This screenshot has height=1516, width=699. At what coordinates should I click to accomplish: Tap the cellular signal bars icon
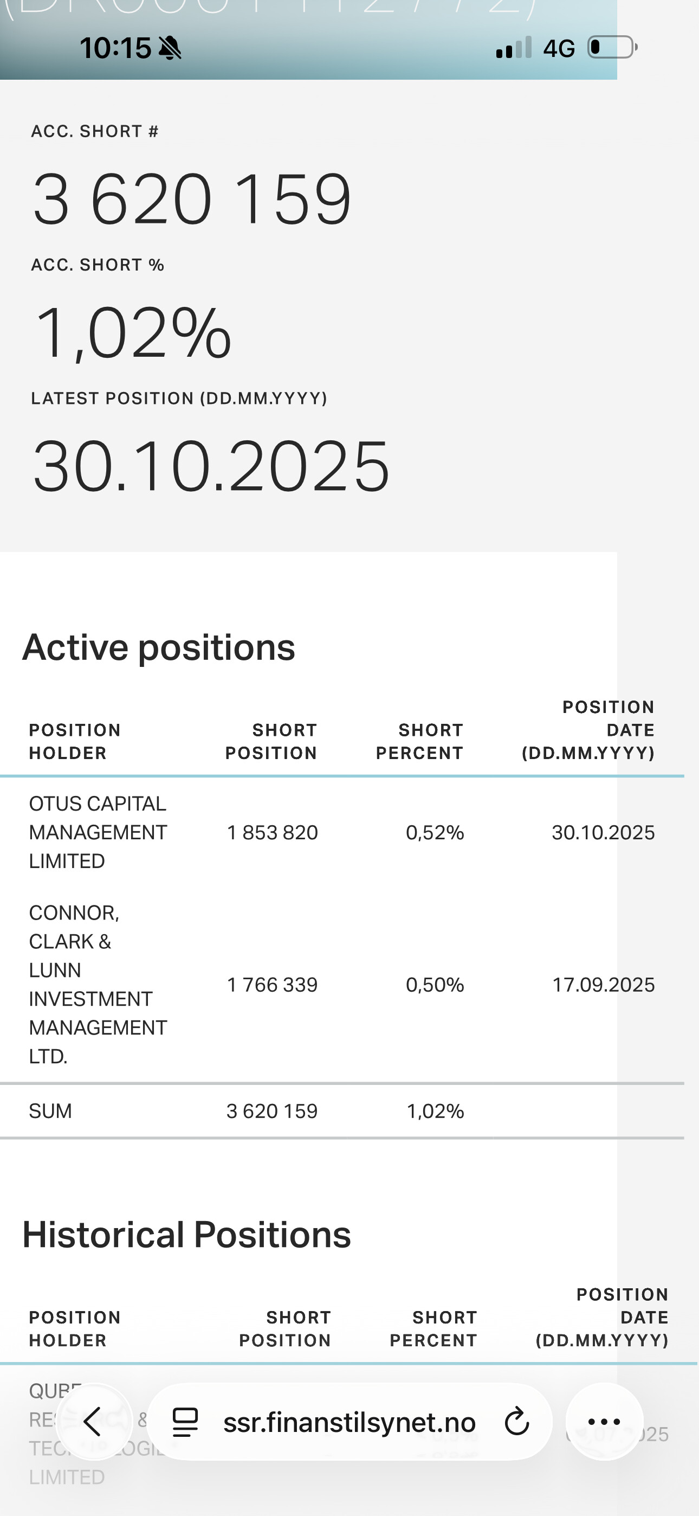pos(514,47)
